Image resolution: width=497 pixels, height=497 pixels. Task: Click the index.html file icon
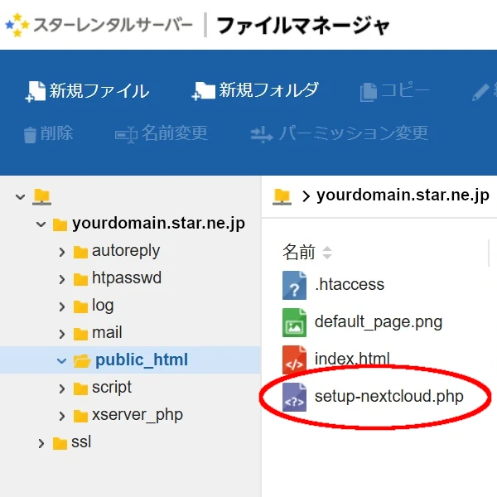[x=294, y=359]
